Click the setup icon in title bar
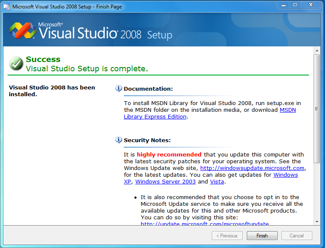This screenshot has height=248, width=325. [x=7, y=7]
